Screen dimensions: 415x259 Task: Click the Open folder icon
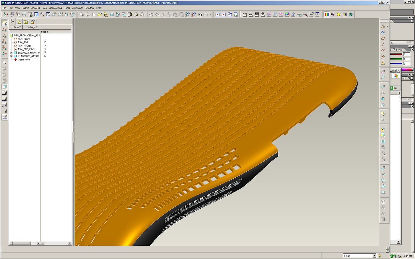(100, 15)
